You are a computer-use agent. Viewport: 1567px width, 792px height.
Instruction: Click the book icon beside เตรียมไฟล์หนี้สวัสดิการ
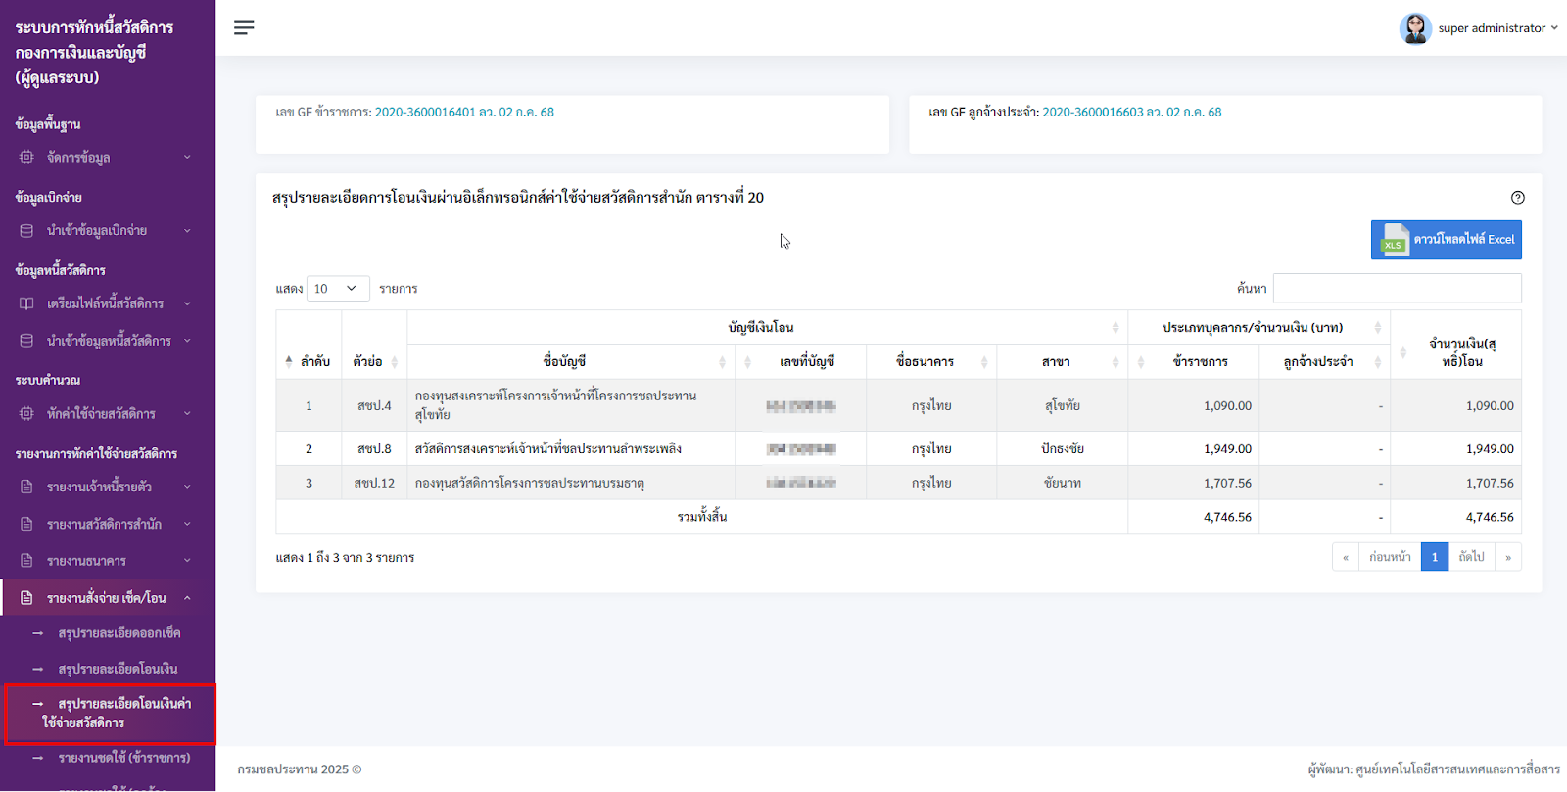click(26, 303)
